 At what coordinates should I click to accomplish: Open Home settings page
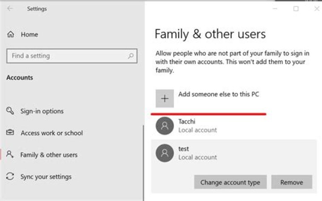tap(30, 34)
